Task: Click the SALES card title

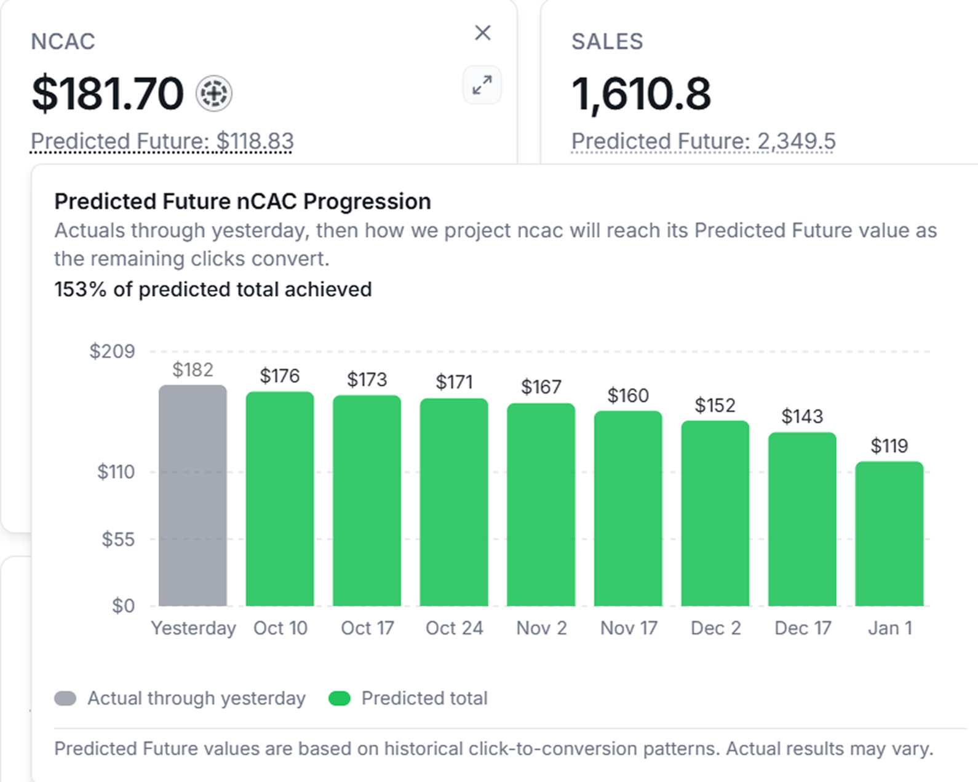Action: [607, 42]
